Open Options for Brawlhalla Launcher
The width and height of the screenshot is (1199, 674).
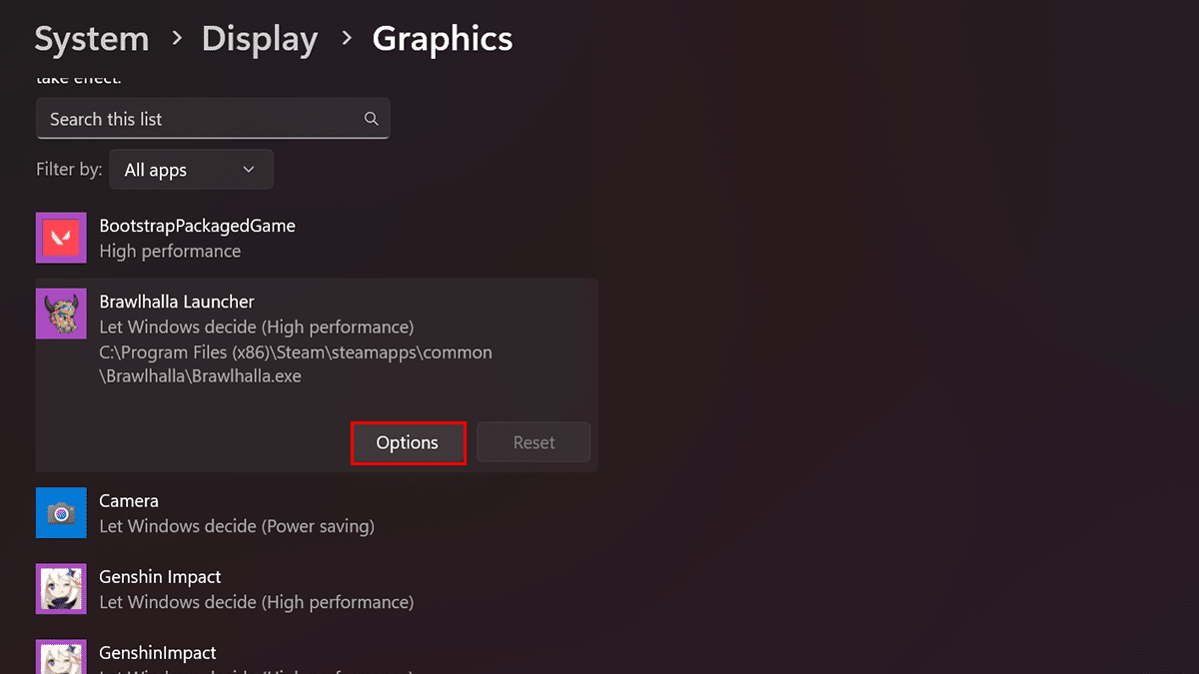[x=408, y=442]
